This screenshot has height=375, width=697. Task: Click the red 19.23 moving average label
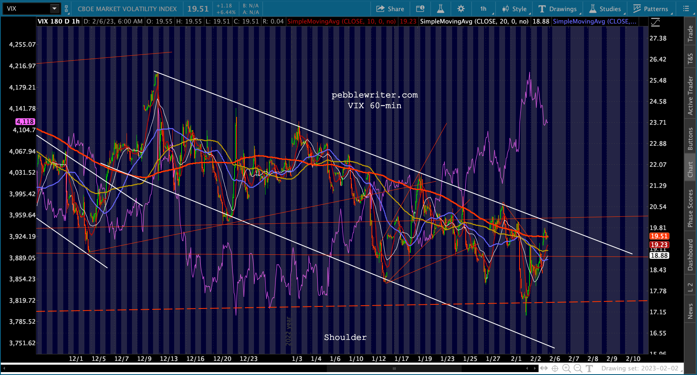[x=659, y=245]
